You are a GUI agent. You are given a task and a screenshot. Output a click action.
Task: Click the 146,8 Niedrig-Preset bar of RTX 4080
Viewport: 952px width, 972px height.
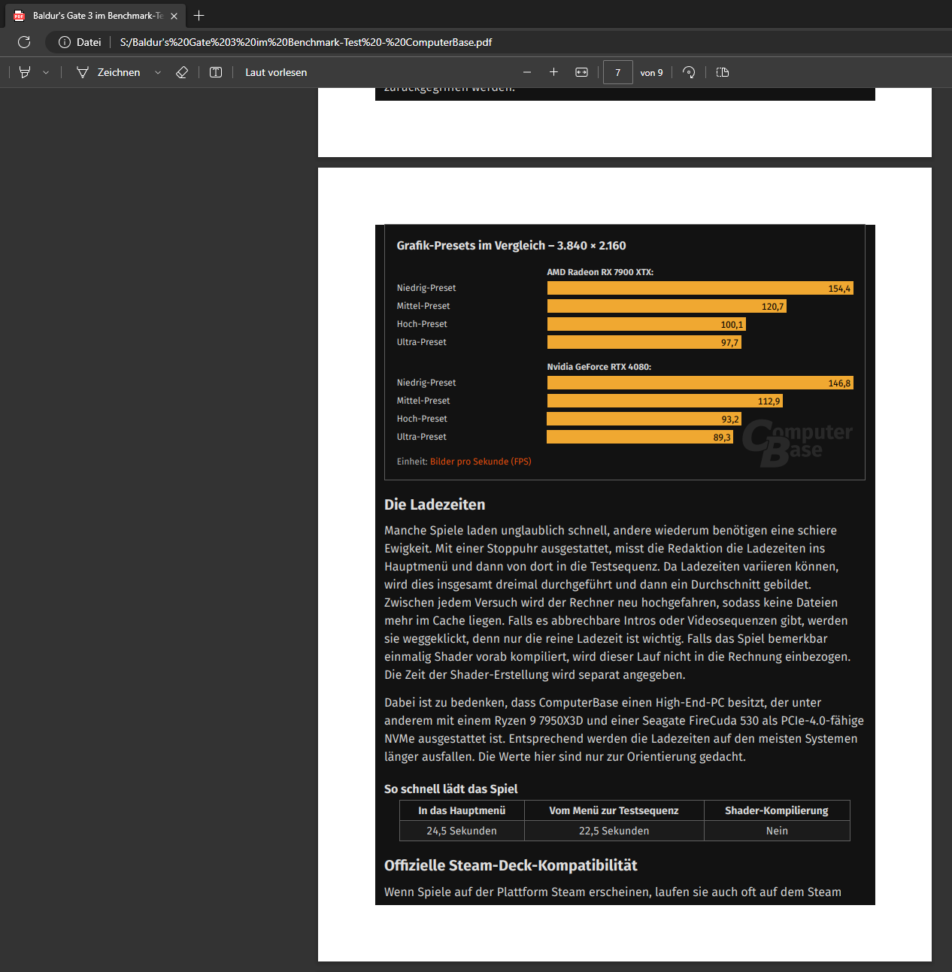click(700, 383)
